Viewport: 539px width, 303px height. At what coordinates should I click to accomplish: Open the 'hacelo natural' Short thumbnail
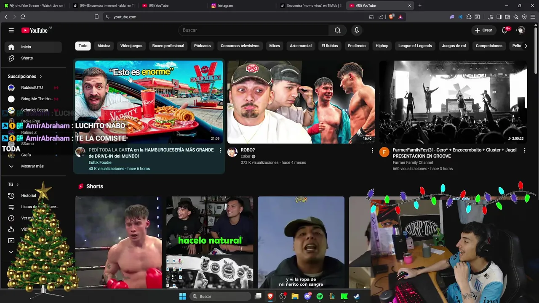[x=210, y=242]
